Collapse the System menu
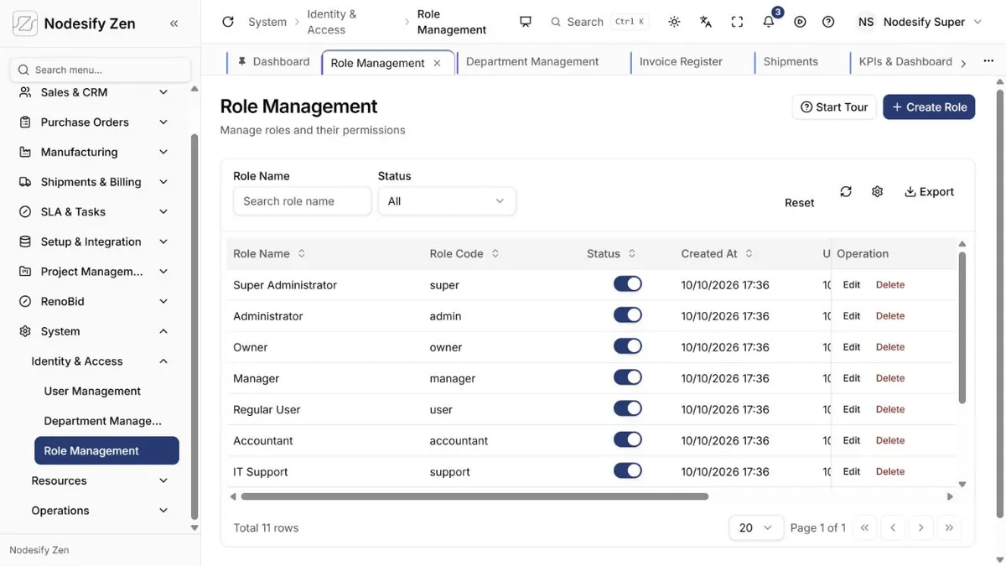Screen dimensions: 1006x566 [94, 331]
